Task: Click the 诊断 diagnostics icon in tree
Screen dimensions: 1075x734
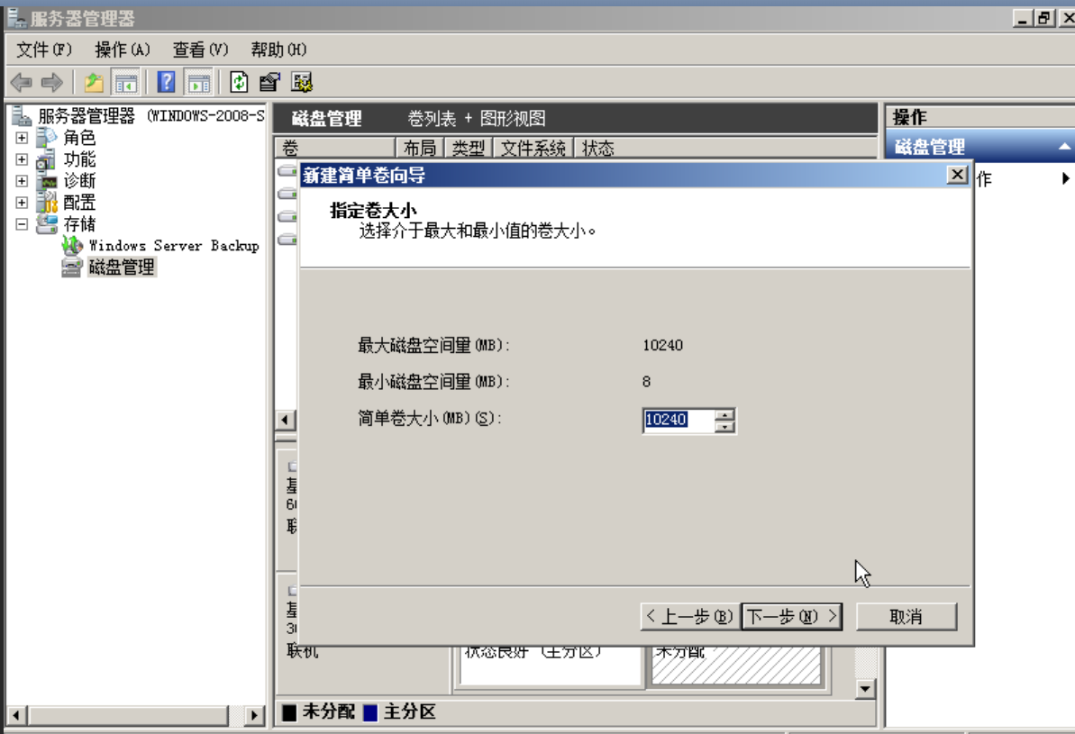Action: click(x=47, y=181)
